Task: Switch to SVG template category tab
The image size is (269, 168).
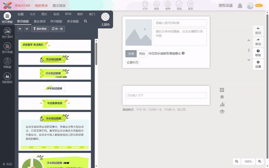Action: tap(68, 14)
